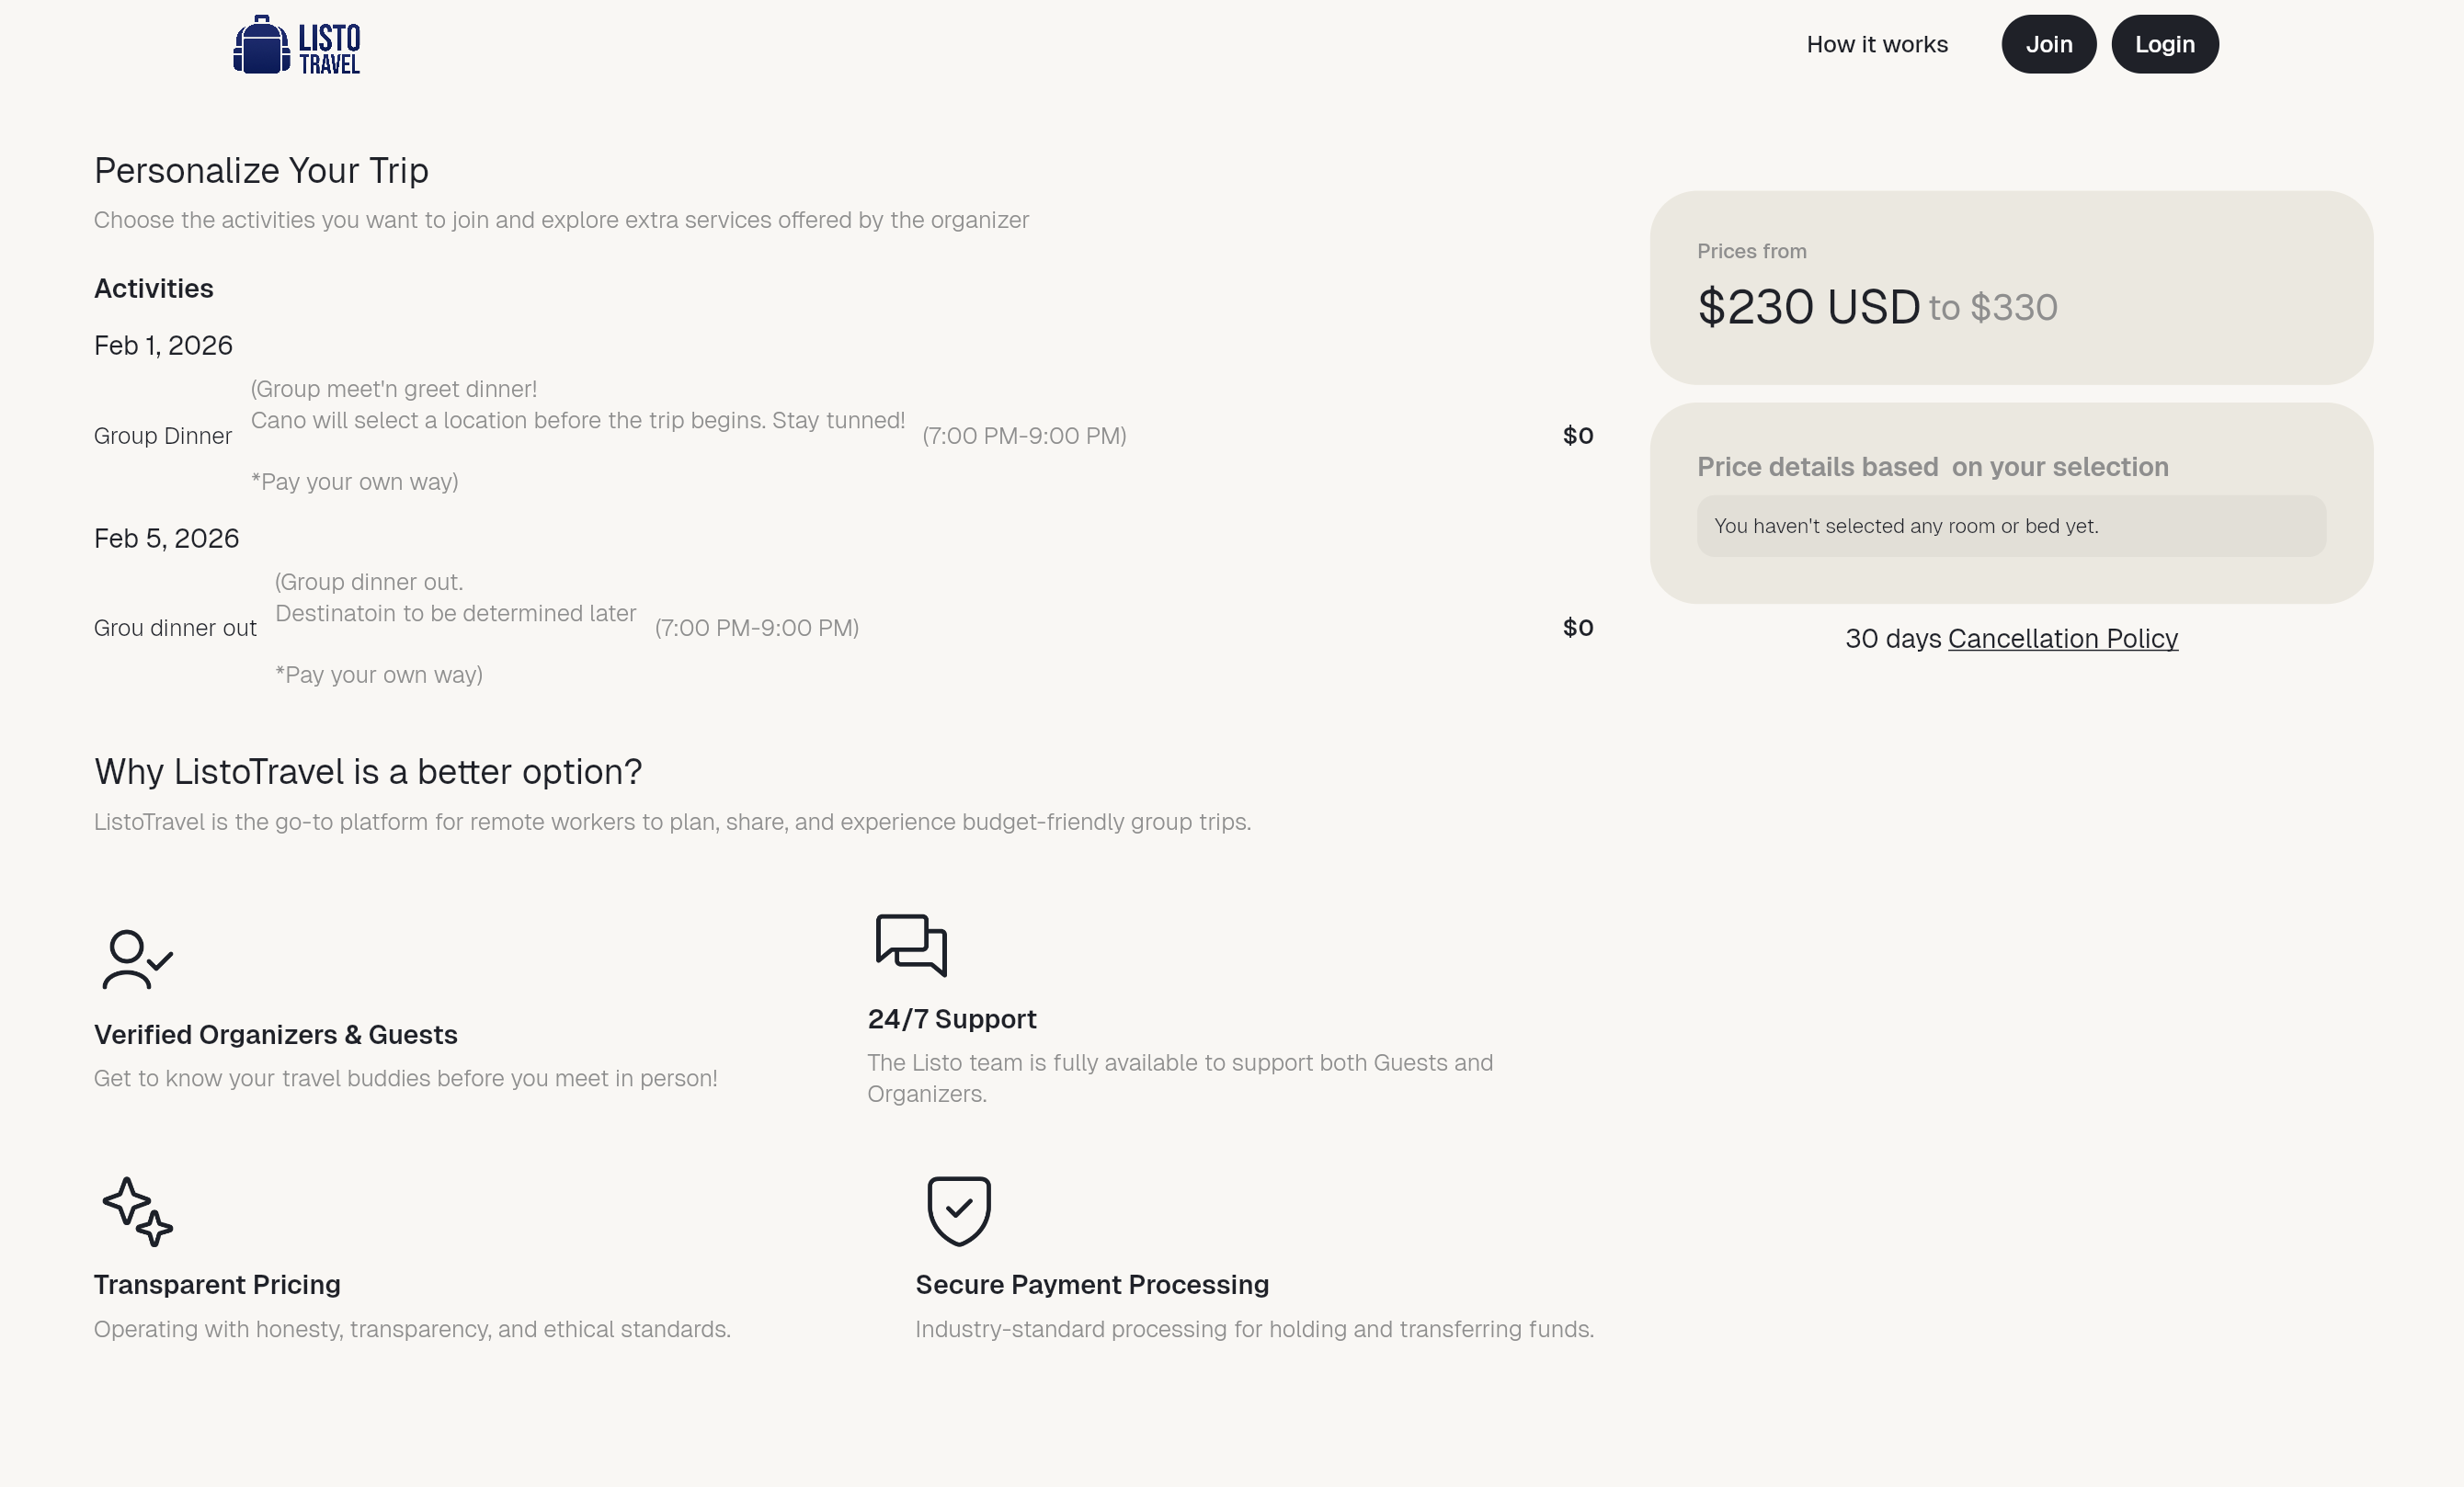Viewport: 2464px width, 1487px height.
Task: Click the Join button
Action: pos(2048,44)
